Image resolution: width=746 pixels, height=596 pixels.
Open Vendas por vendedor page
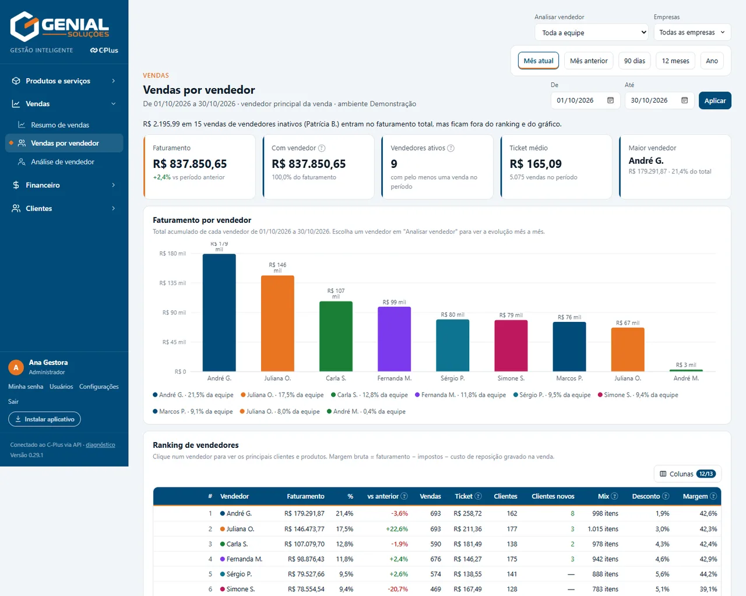coord(64,143)
